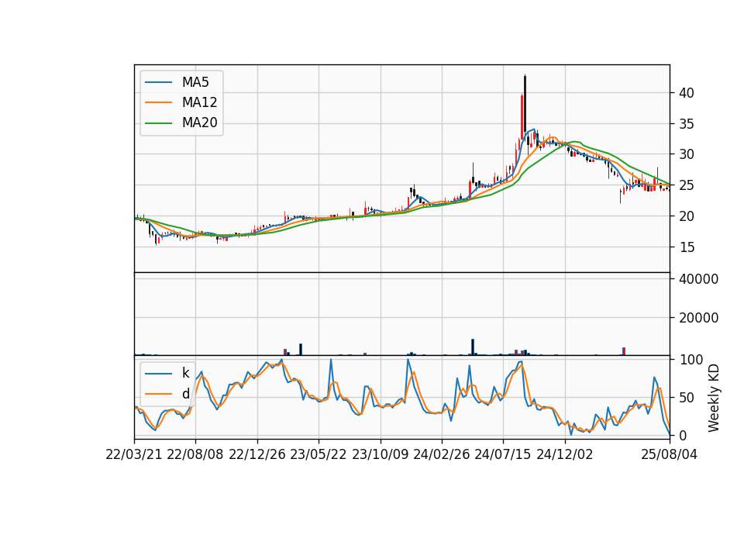Click the MA20 legend label

coord(199,123)
